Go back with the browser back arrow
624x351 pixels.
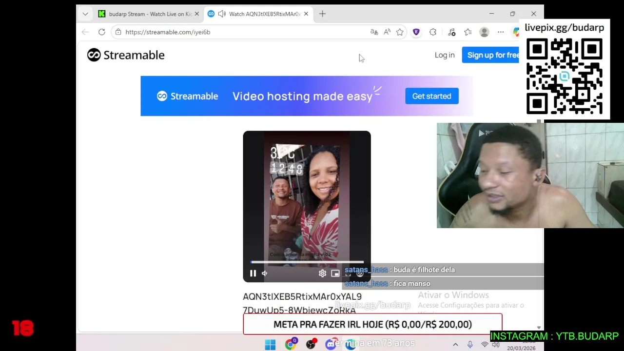[85, 32]
